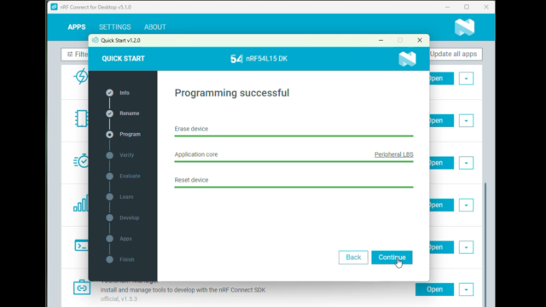Expand dropdown arrow of third app row
Screen dimensions: 546x307
(466, 163)
